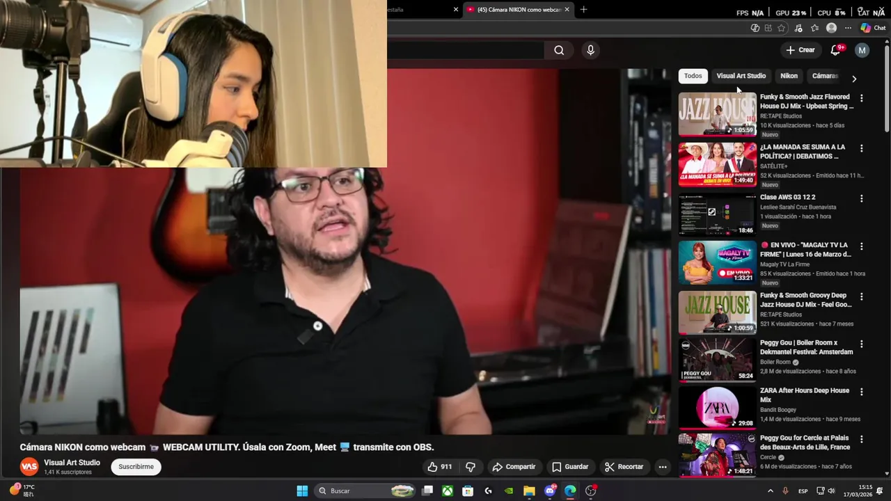This screenshot has height=501, width=891.
Task: Show hidden system tray icons
Action: pos(770,491)
